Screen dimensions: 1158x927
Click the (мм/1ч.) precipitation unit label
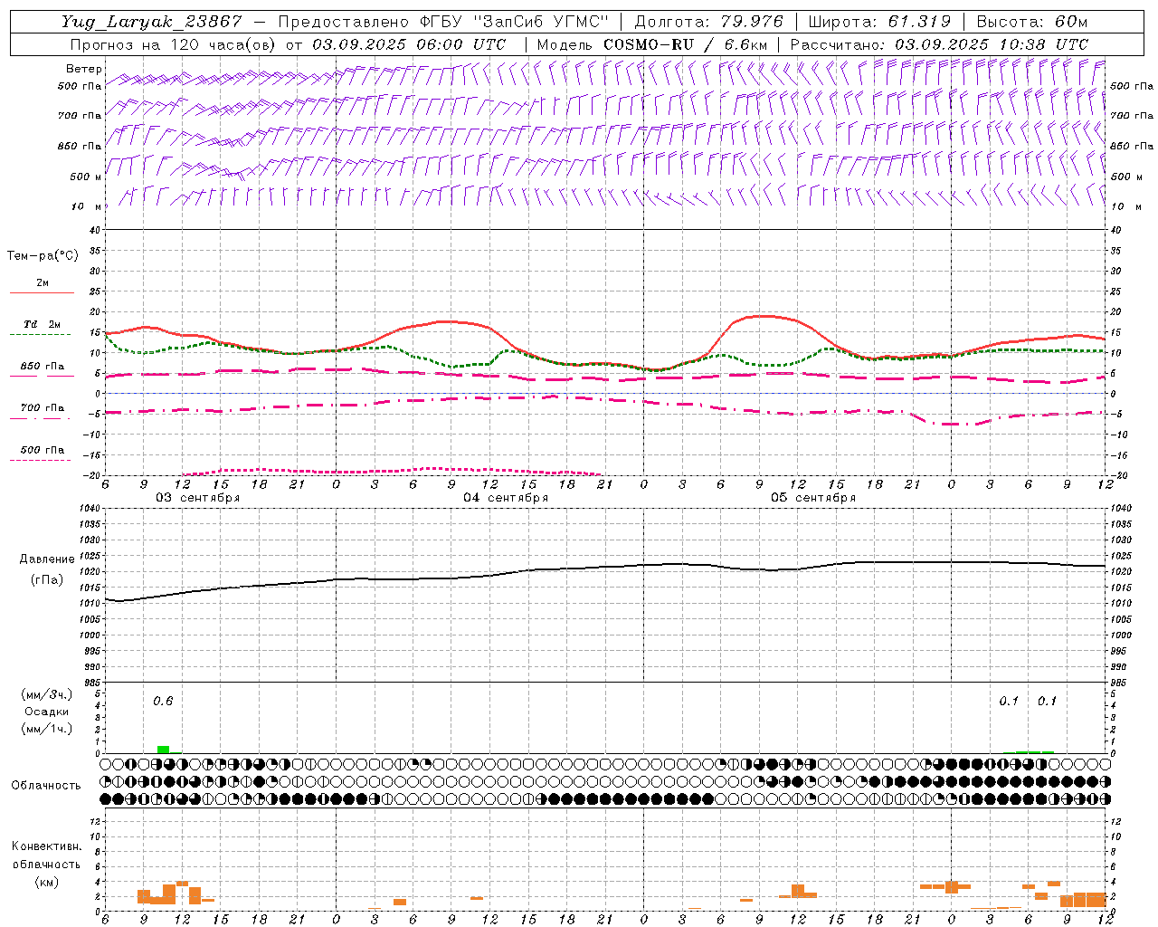pyautogui.click(x=47, y=729)
